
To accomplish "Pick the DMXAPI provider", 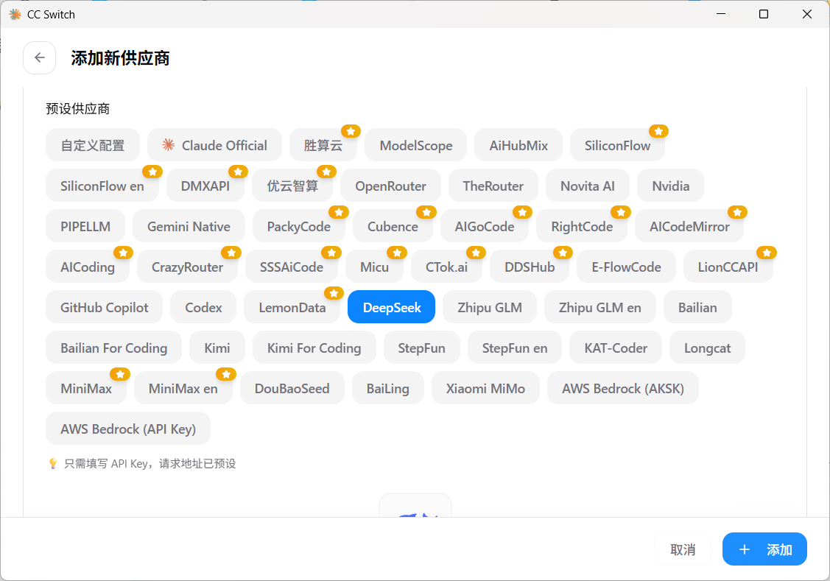I will point(205,186).
